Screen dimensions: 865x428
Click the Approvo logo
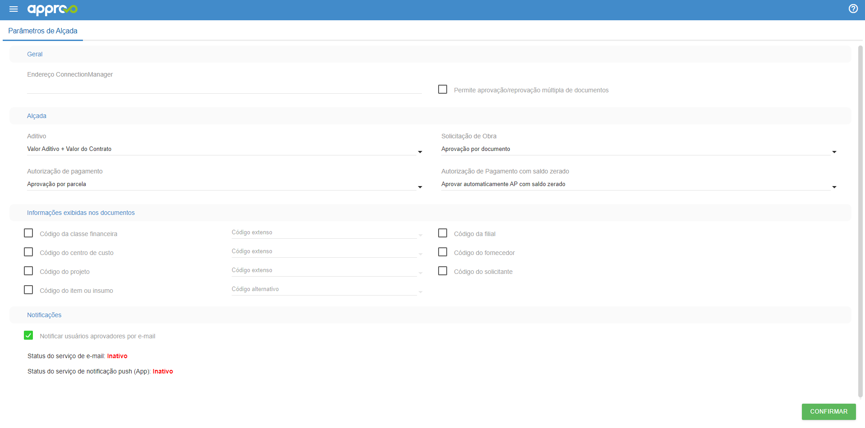52,9
